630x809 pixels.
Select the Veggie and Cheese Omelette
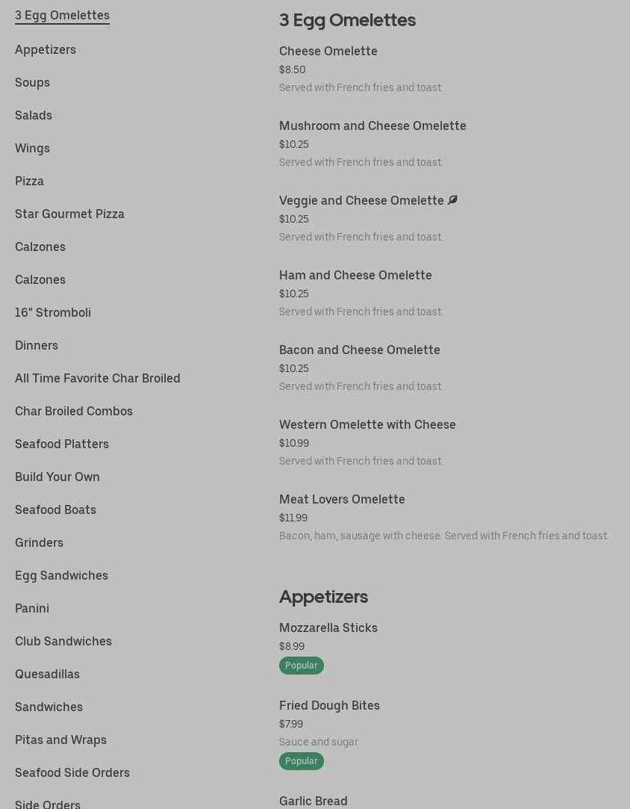(361, 200)
